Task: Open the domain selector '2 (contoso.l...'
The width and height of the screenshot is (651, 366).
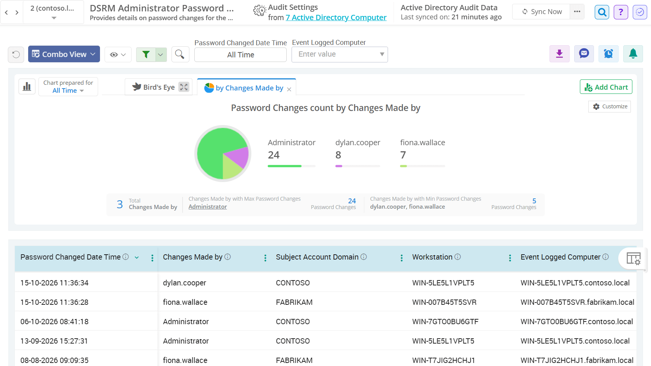Action: [x=53, y=12]
